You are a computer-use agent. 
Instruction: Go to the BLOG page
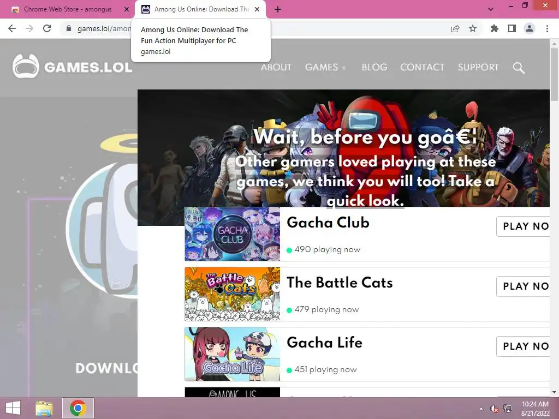[374, 67]
